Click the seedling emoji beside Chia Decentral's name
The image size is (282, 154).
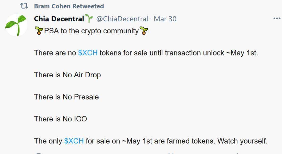click(89, 19)
